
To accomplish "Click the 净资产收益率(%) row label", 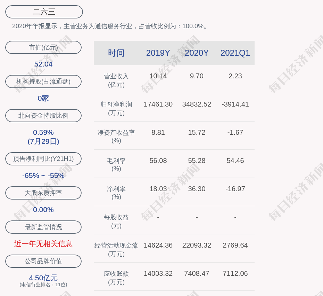I will point(116,136).
